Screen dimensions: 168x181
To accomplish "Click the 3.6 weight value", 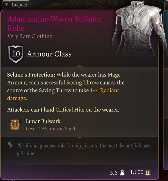I will [x=114, y=173].
